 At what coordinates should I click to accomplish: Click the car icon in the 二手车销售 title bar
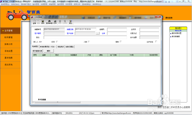[32, 17]
